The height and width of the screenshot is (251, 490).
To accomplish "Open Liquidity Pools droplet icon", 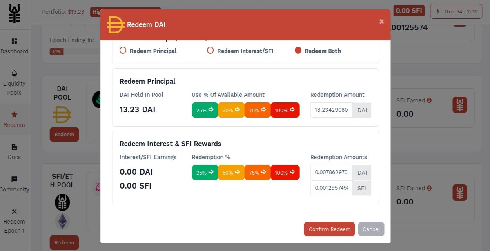I will point(15,73).
